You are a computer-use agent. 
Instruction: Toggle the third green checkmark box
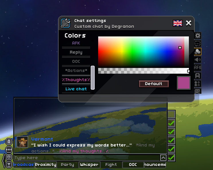coord(171,140)
